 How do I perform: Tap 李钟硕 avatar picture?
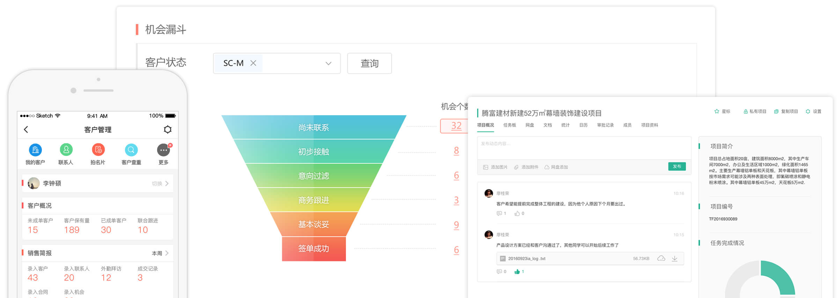tap(34, 183)
